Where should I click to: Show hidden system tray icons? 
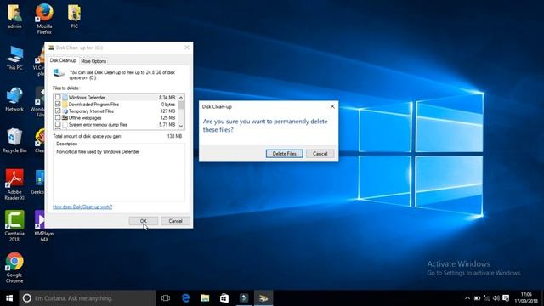coord(467,298)
